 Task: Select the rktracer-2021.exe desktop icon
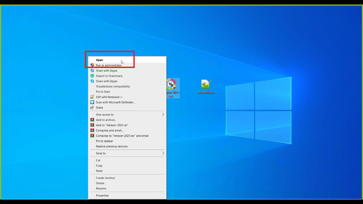pyautogui.click(x=173, y=88)
